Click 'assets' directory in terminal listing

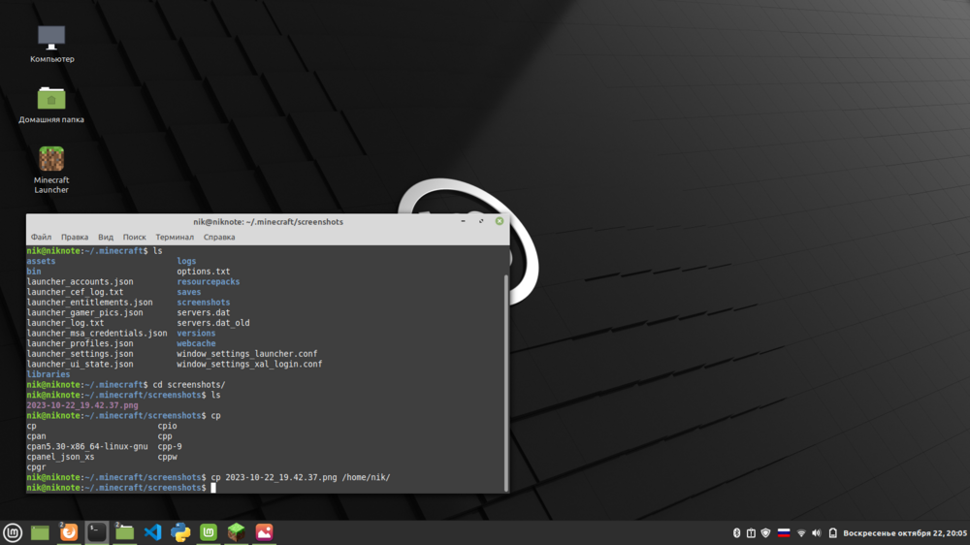[41, 261]
